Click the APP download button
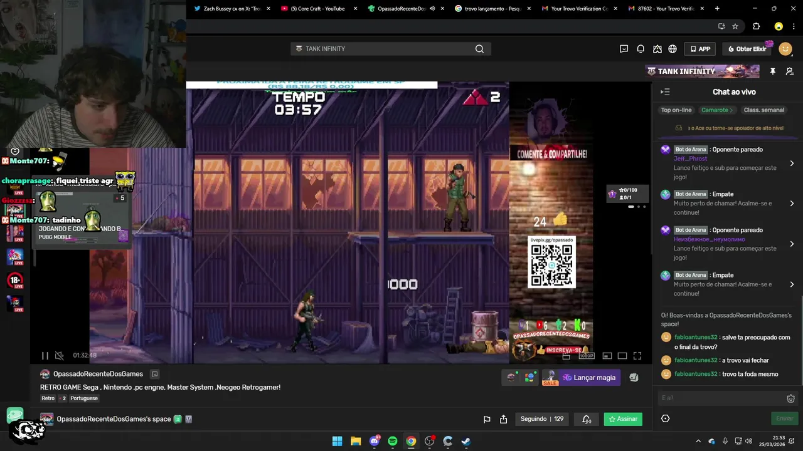 [700, 49]
